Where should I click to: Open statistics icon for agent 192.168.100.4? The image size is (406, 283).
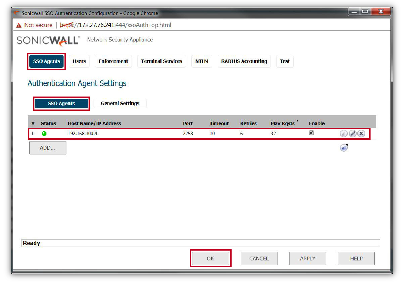[343, 134]
